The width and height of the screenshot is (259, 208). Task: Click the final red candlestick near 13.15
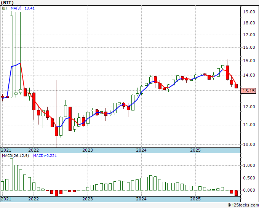(236, 86)
